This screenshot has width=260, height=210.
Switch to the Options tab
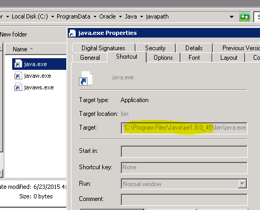click(163, 58)
